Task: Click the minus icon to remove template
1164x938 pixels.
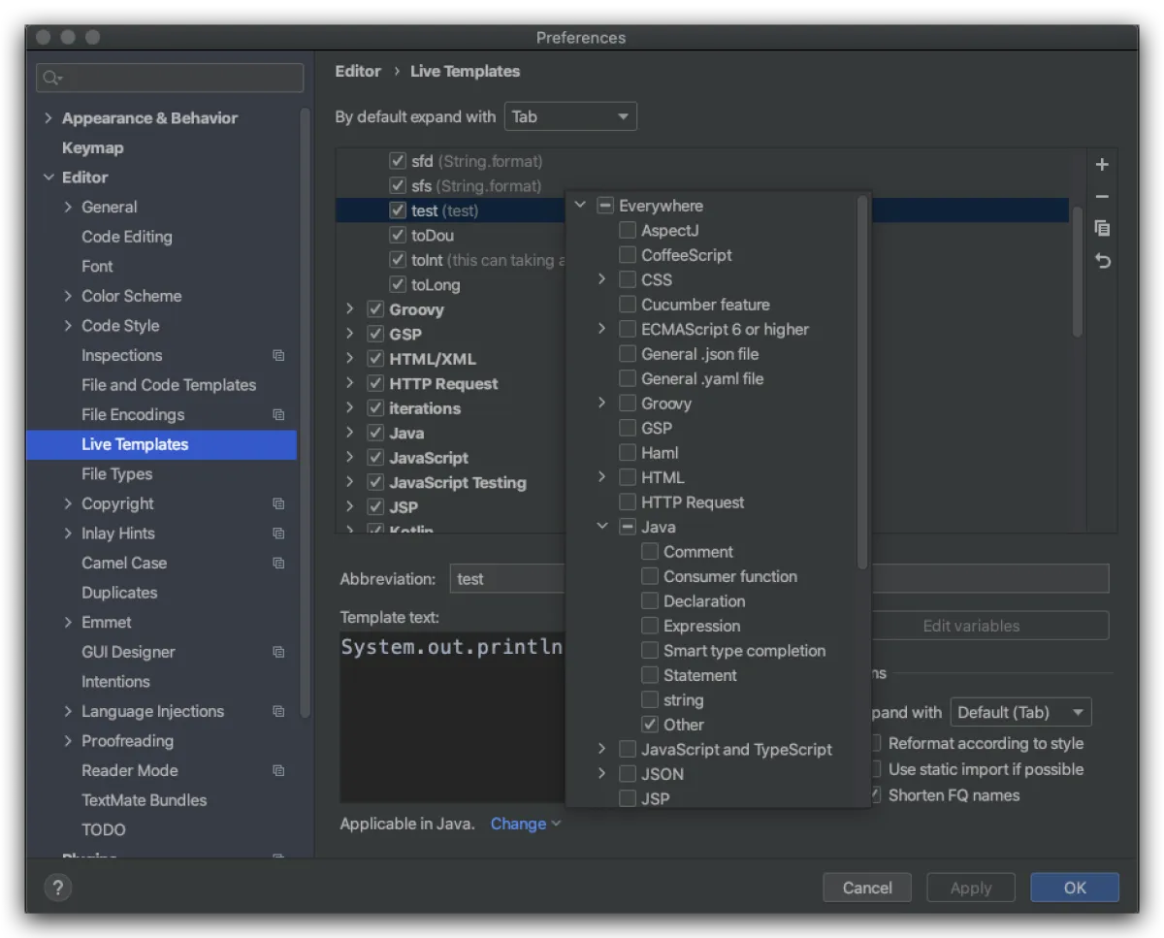Action: coord(1102,197)
